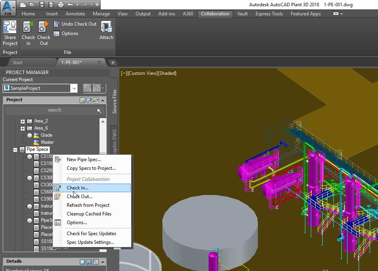Click New Pipe Spec in the context menu
The image size is (378, 271).
[84, 159]
